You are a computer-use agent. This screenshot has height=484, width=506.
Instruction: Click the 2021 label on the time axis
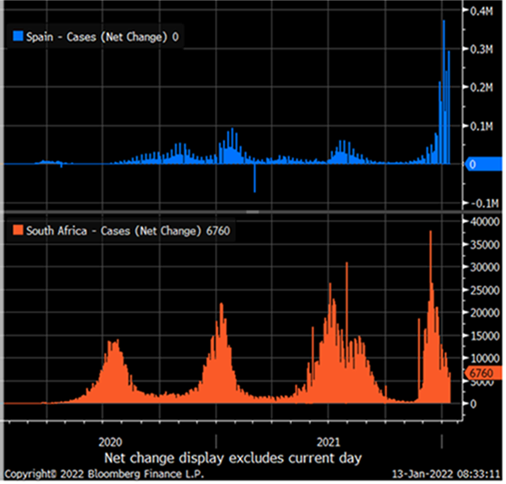pyautogui.click(x=329, y=443)
